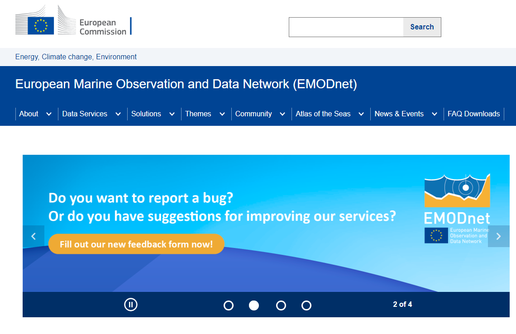Screen dimensions: 516x334
Task: Click the Search button
Action: (422, 27)
